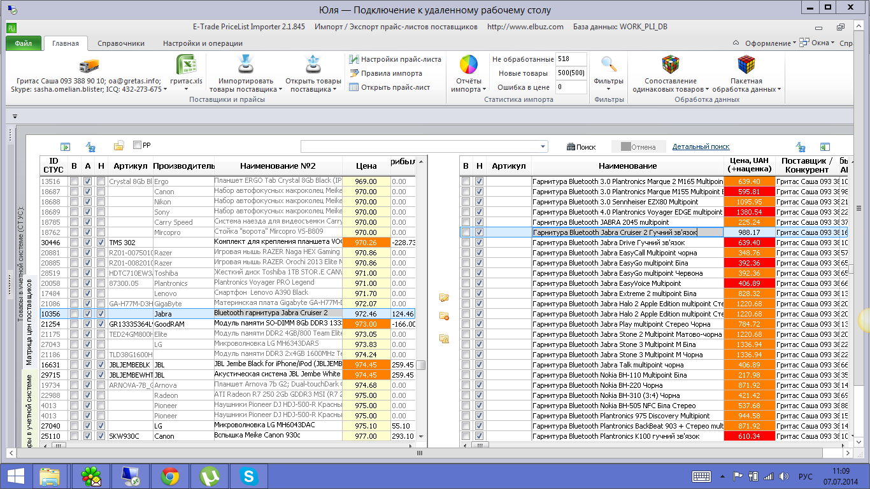Toggle the A checkbox in row 10356
This screenshot has height=489, width=870.
click(x=88, y=314)
